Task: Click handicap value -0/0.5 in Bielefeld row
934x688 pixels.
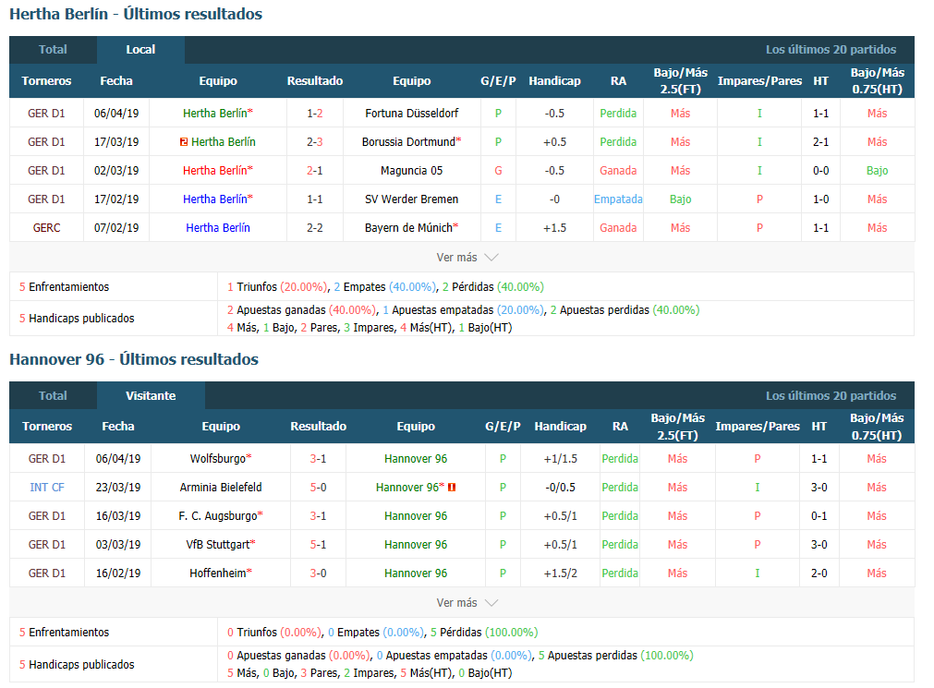Action: pyautogui.click(x=561, y=488)
